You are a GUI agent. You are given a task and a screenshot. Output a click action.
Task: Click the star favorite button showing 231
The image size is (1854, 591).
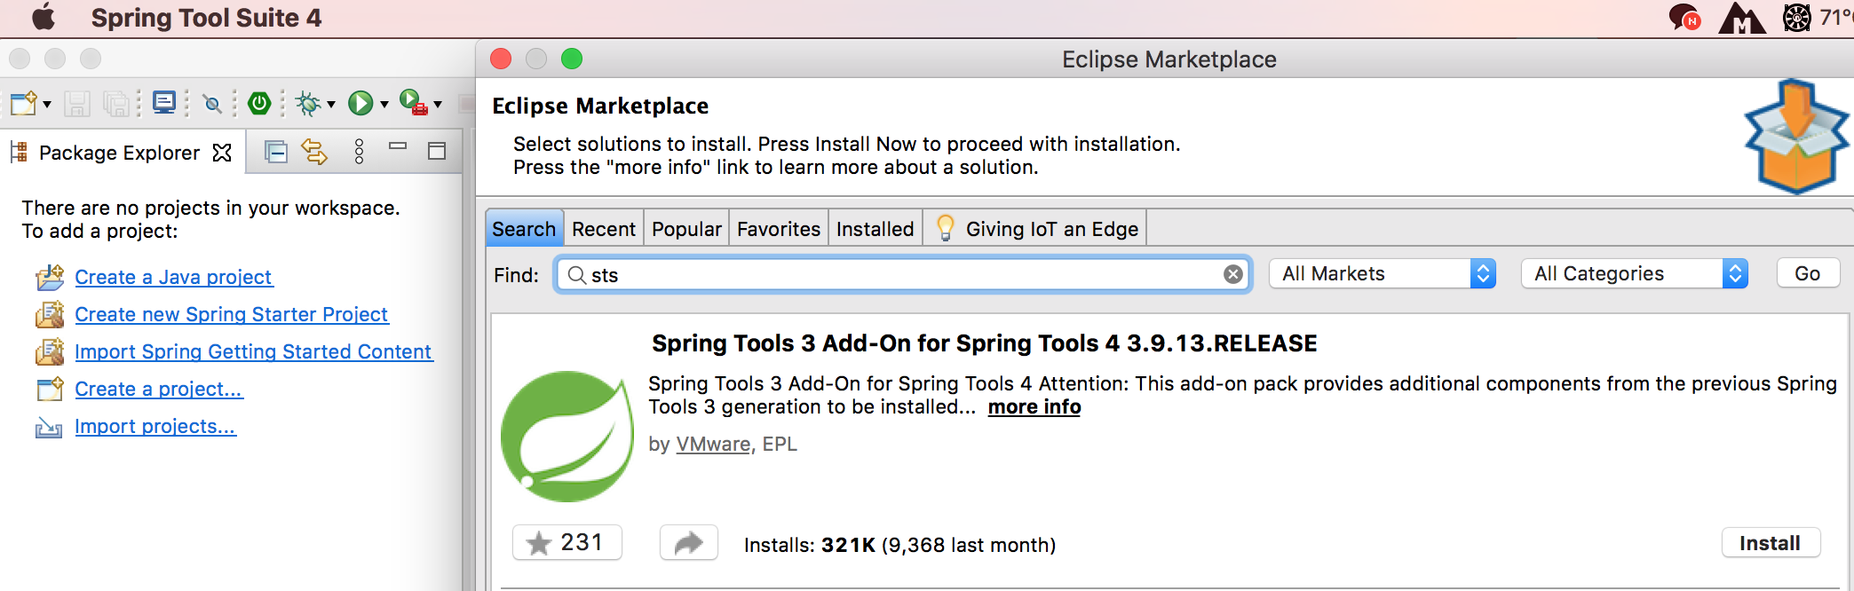pyautogui.click(x=566, y=542)
